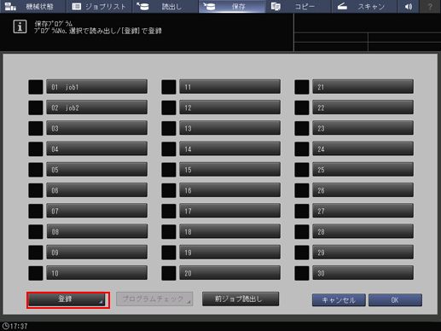Select program 02 job2
This screenshot has height=331, width=441.
[96, 107]
